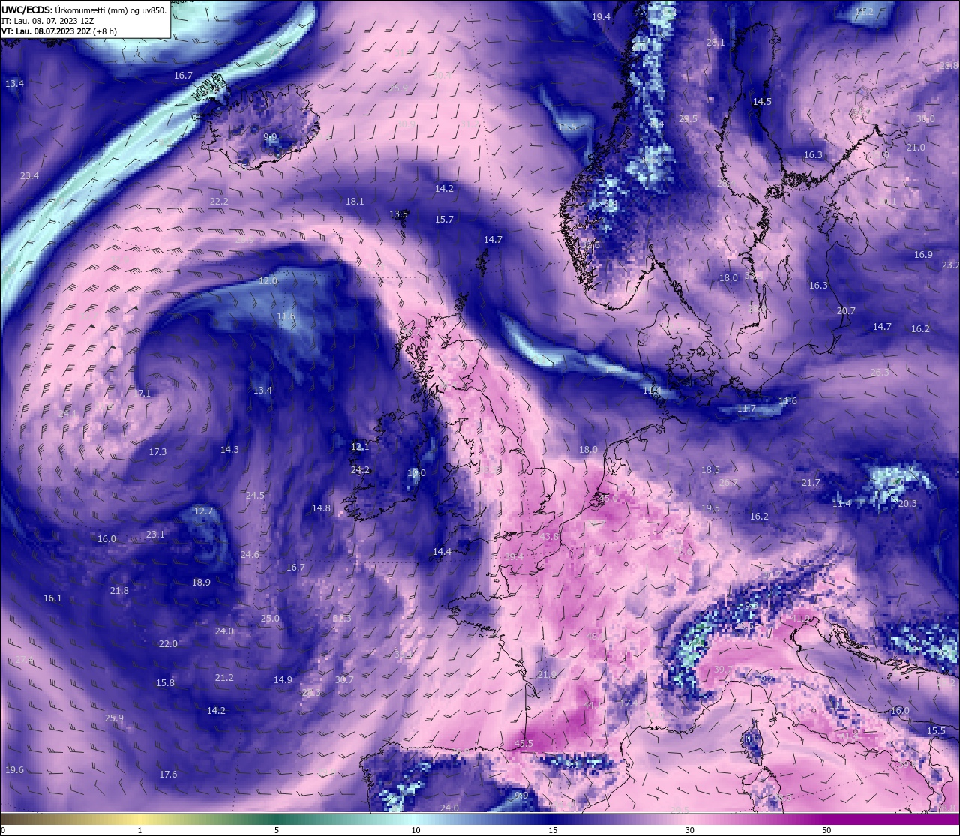Click the 21.0 value on the map
Image resolution: width=960 pixels, height=836 pixels.
pos(916,147)
